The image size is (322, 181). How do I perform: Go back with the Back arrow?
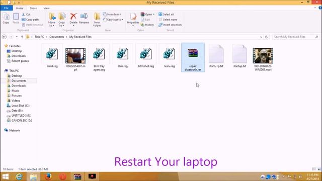4,37
